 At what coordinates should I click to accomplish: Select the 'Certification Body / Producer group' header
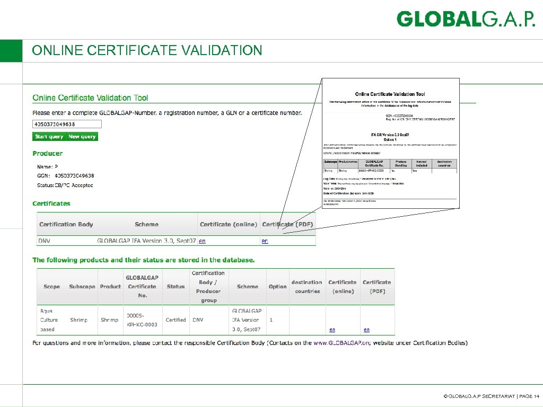[208, 287]
